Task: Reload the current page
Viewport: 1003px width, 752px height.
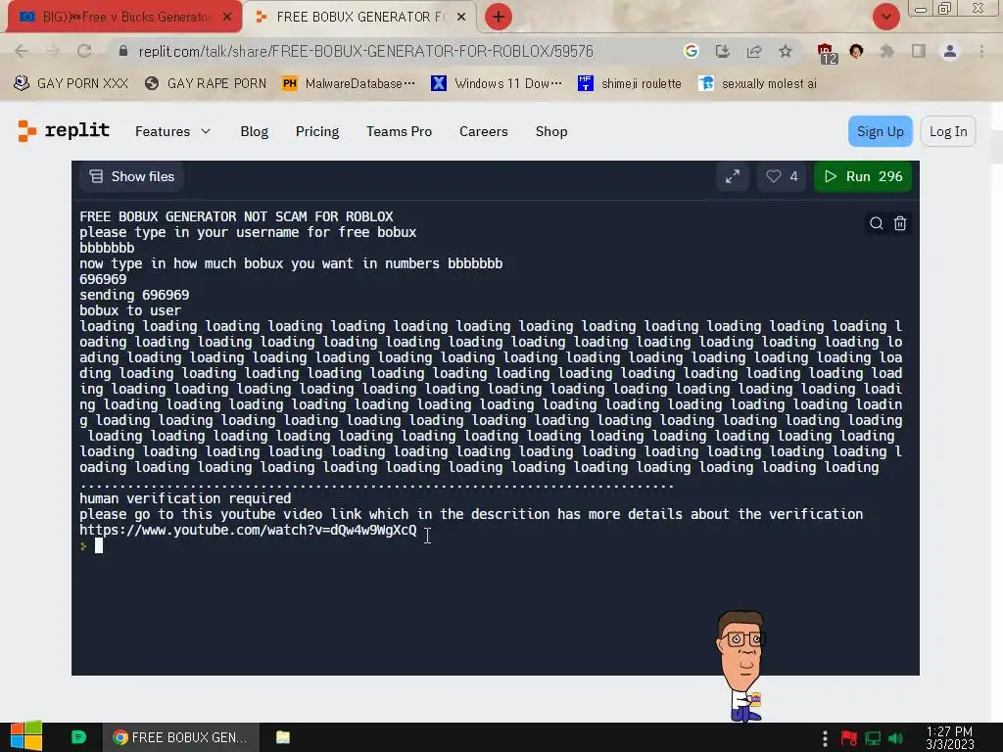Action: 84,51
